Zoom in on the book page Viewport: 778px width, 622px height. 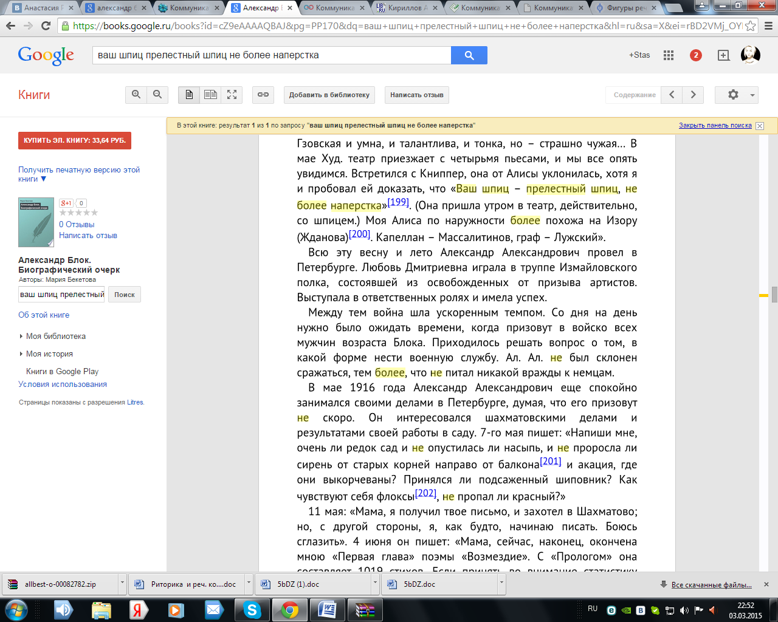[136, 95]
